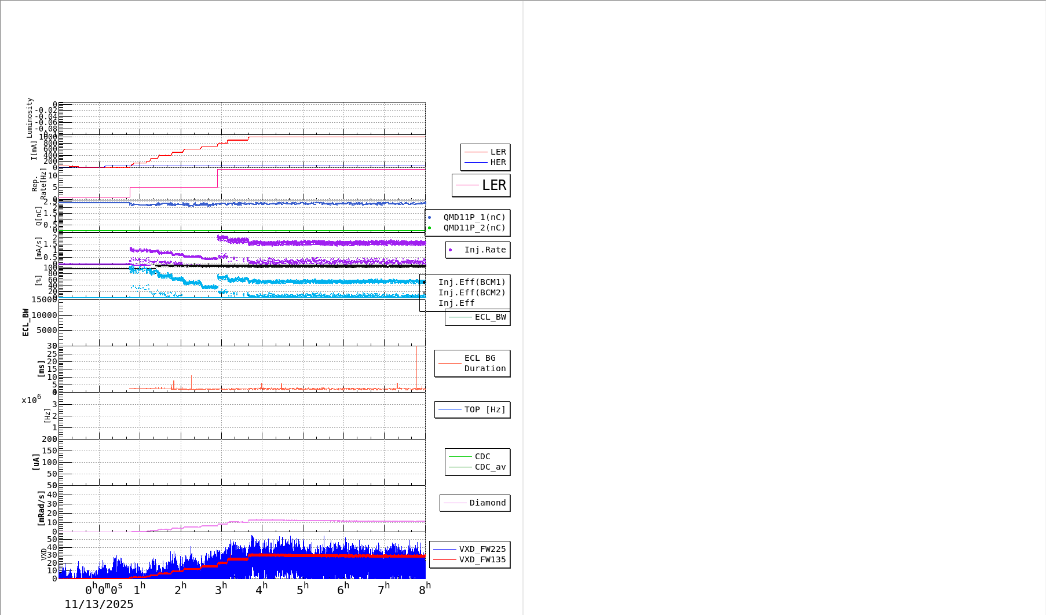Select the TOP [Hz] legend entry
The image size is (1046, 615).
pyautogui.click(x=473, y=410)
